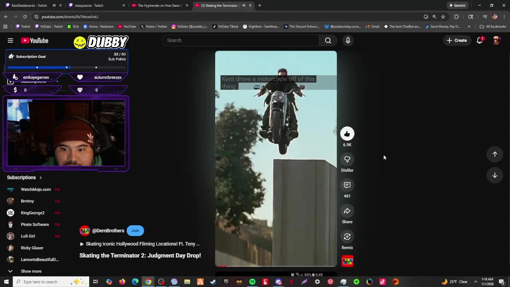This screenshot has width=510, height=287.
Task: Mute the RawSkateboards tab audio icon
Action: pyautogui.click(x=54, y=5)
